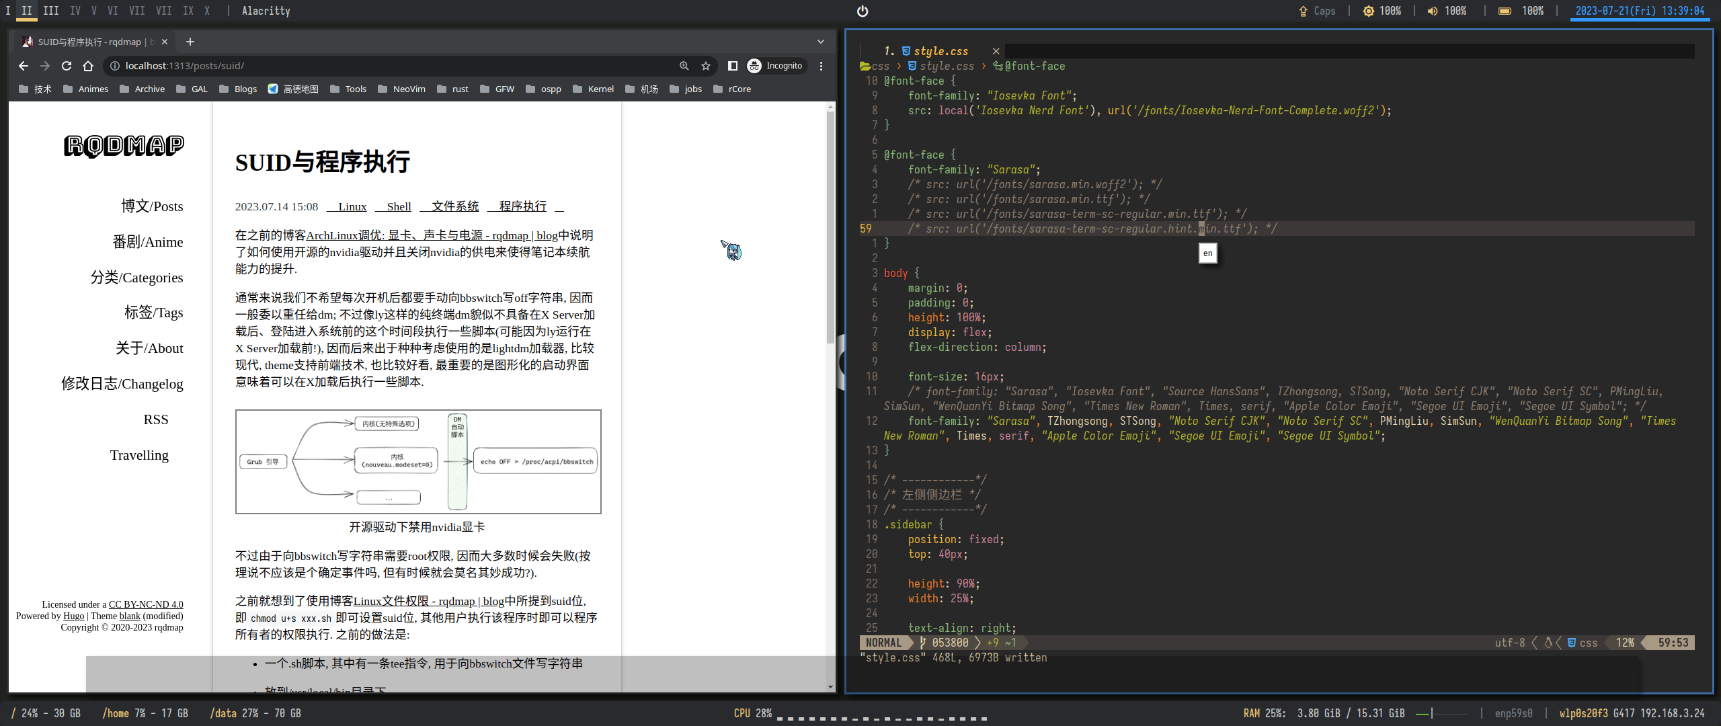Go to 标签/Tags in sidebar
Screen dimensions: 1721x726
tap(154, 312)
